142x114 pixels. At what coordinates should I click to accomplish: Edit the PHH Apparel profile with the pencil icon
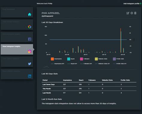128,13
